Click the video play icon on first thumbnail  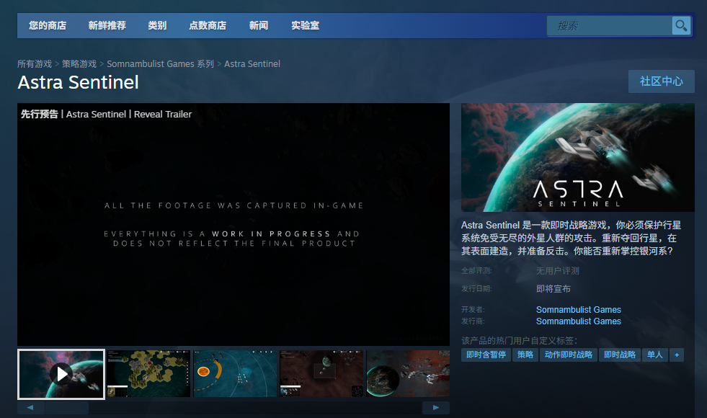(61, 374)
